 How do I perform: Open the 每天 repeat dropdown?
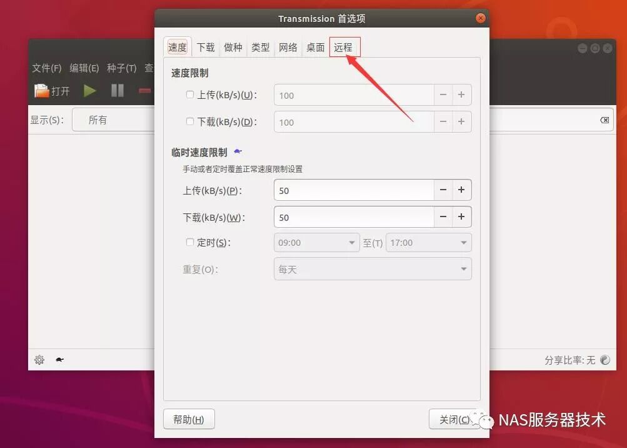point(372,269)
